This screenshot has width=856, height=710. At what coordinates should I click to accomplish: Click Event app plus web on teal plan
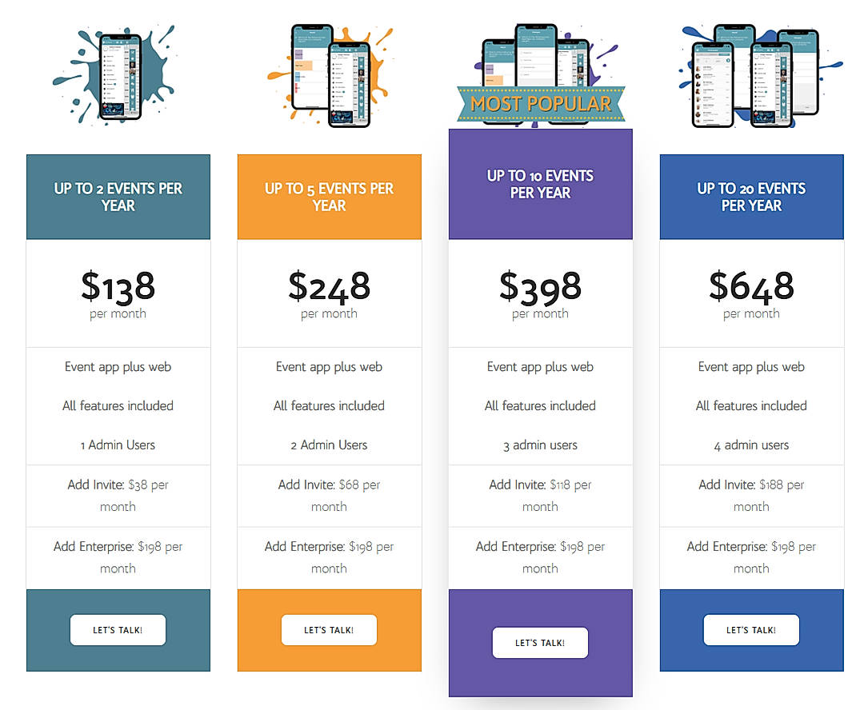coord(118,367)
